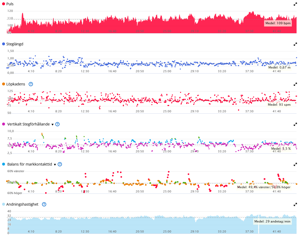
Task: Click 40 axis value on Andningshastighet chart
Action: [x=9, y=211]
